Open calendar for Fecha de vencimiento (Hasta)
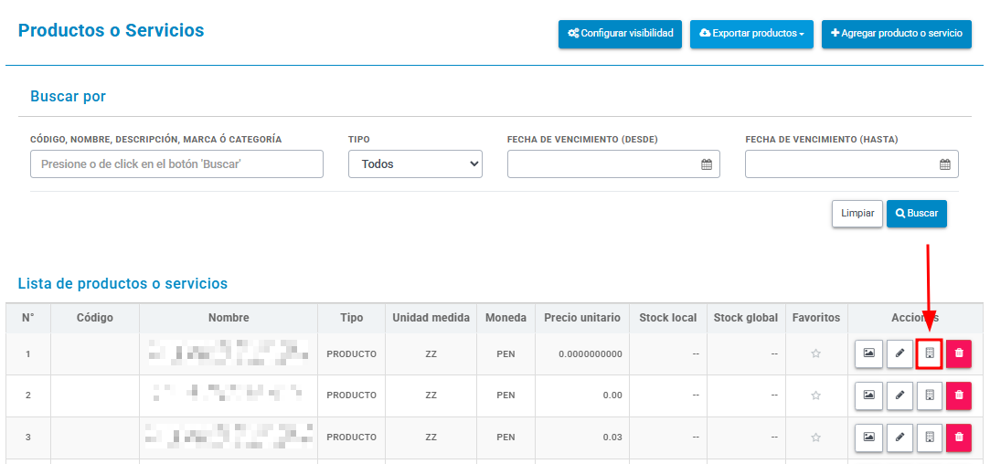The height and width of the screenshot is (464, 990). (945, 164)
